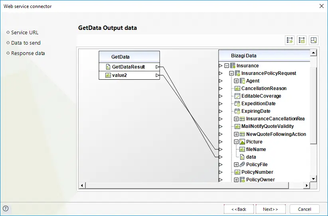Collapse the Insurance root node
Viewport: 328px width, 216px height.
pyautogui.click(x=227, y=66)
